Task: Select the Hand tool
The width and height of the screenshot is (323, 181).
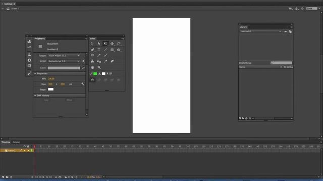Action: (x=92, y=67)
